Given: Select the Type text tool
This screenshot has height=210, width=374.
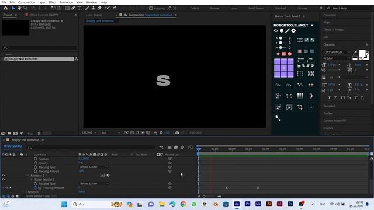Looking at the screenshot, I should click(x=79, y=8).
